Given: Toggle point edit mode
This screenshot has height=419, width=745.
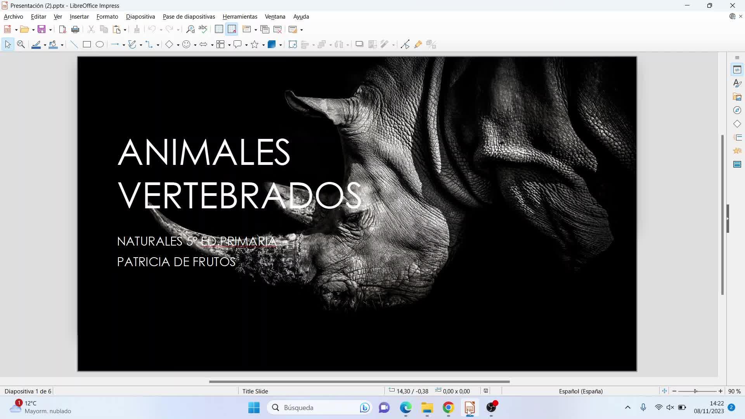Looking at the screenshot, I should [x=405, y=45].
